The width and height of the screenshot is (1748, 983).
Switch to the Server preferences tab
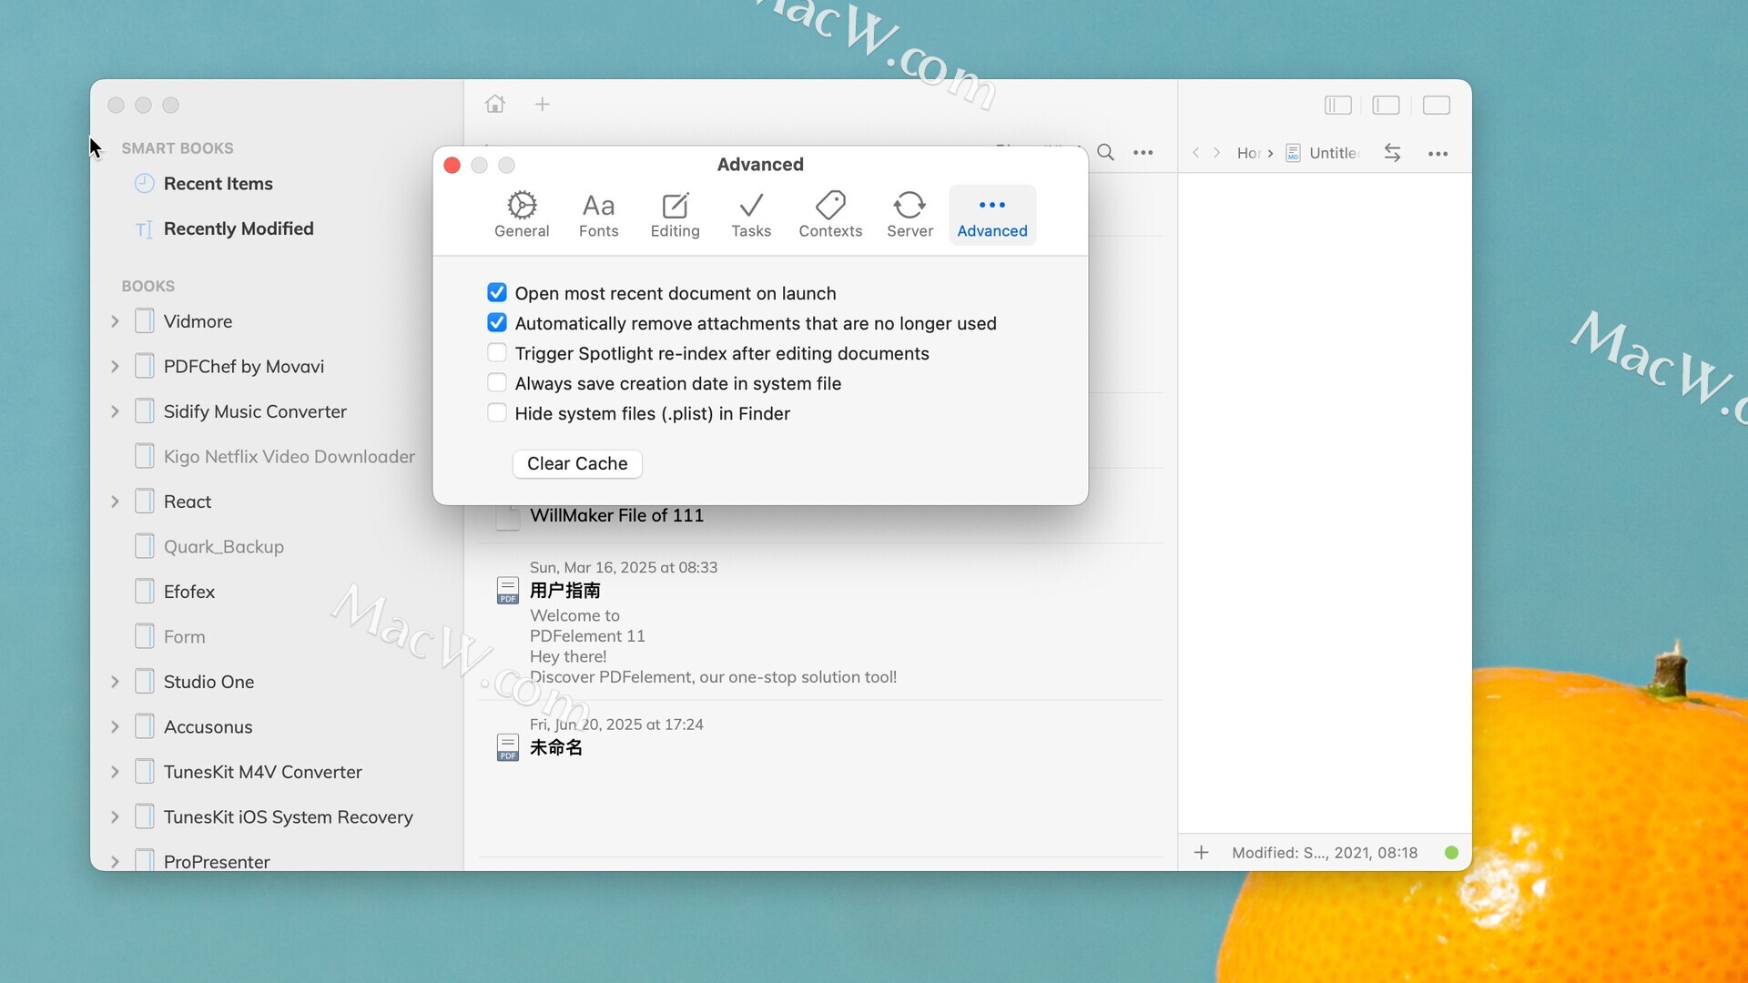pos(910,215)
